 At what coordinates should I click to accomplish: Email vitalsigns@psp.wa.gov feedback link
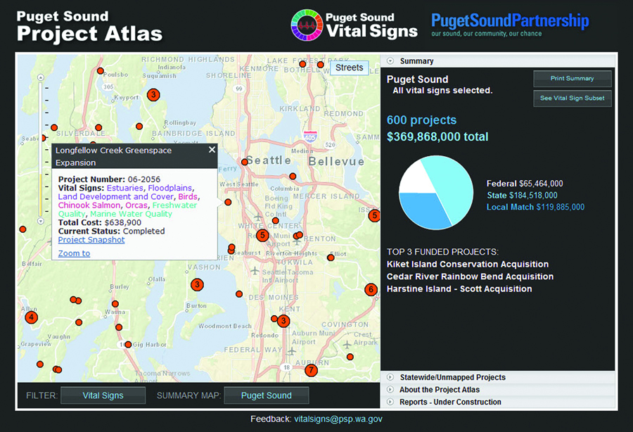point(338,419)
